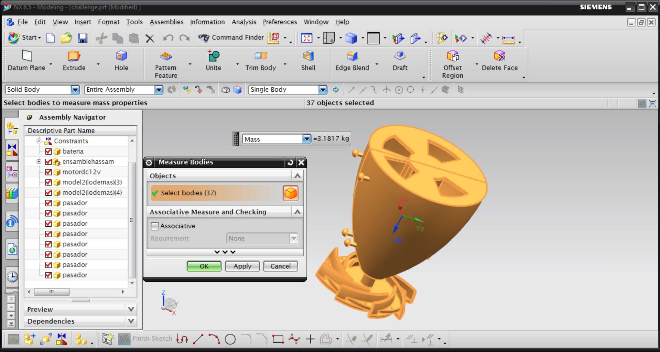
Task: Select the Delete Face tool
Action: 499,61
